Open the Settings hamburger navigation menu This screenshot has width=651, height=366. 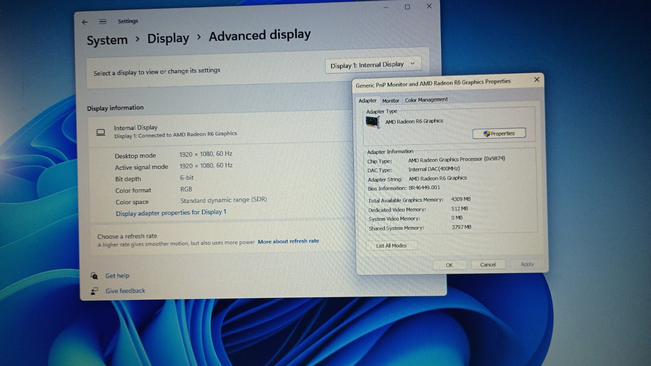(x=103, y=22)
